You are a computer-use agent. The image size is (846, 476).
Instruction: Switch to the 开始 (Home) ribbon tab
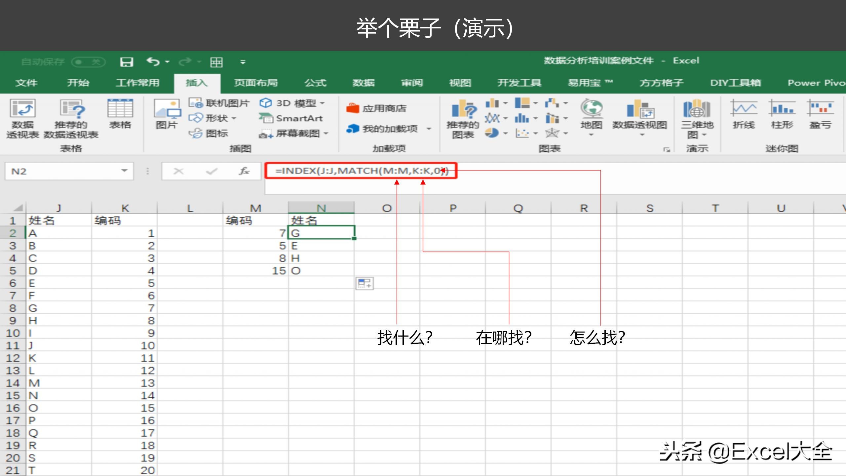[78, 83]
